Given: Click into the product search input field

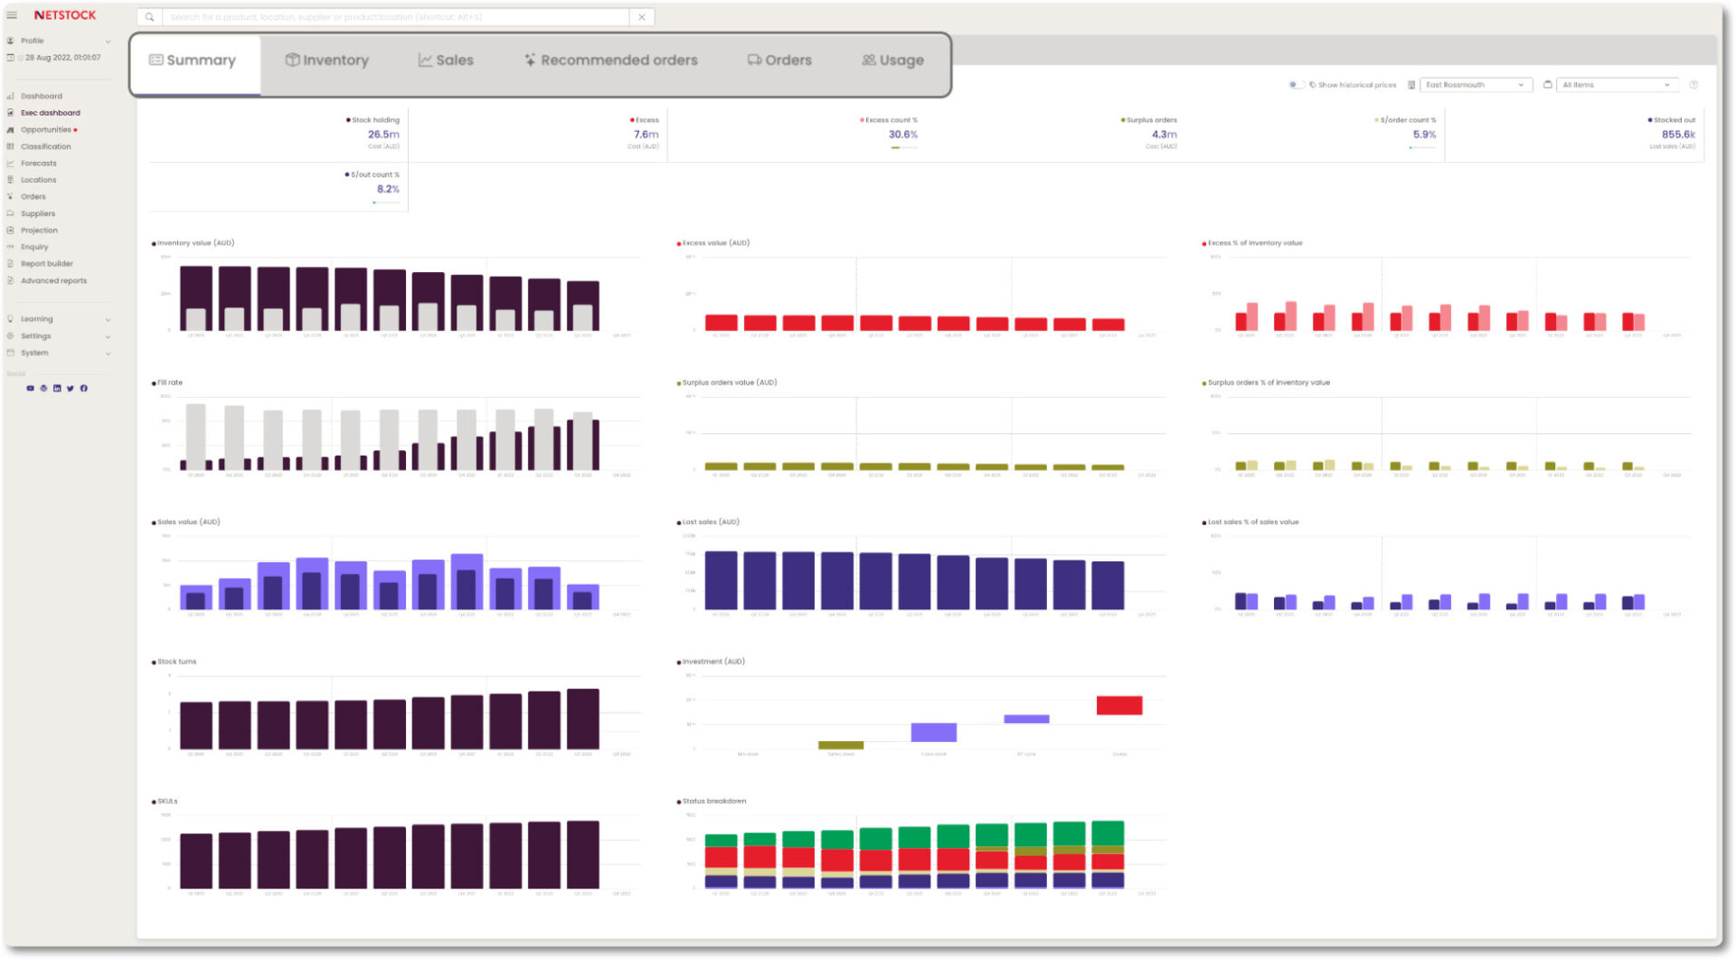Looking at the screenshot, I should (396, 17).
